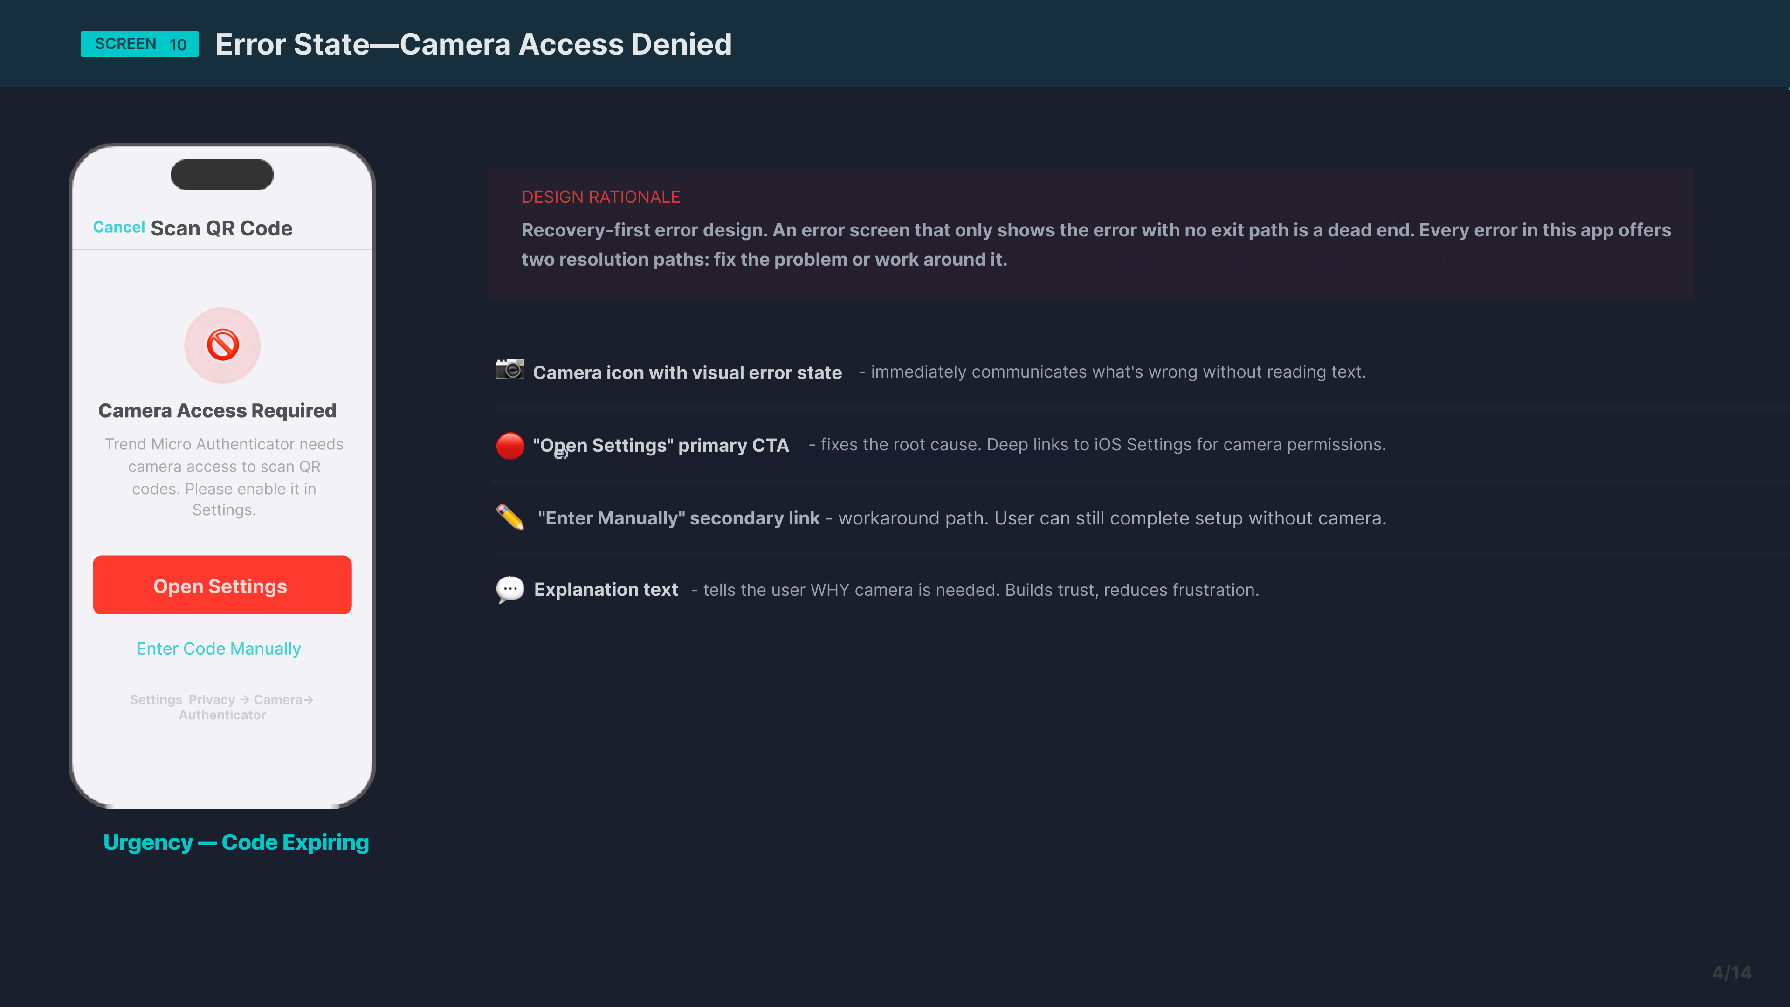Click the pencil emoji icon
1790x1007 pixels.
click(510, 517)
